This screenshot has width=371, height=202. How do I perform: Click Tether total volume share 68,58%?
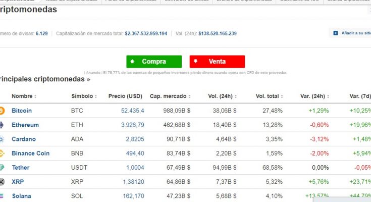click(x=273, y=168)
